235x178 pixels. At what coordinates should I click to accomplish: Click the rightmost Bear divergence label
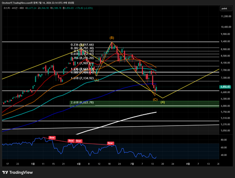tap(110, 143)
